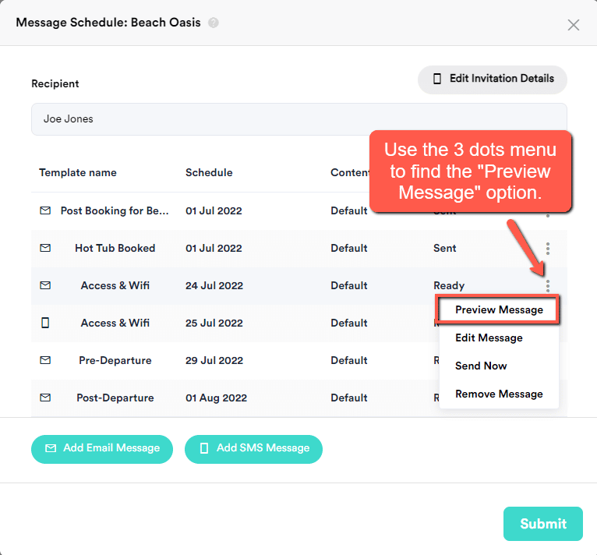Click the email icon of Post Booking row

[x=45, y=210]
